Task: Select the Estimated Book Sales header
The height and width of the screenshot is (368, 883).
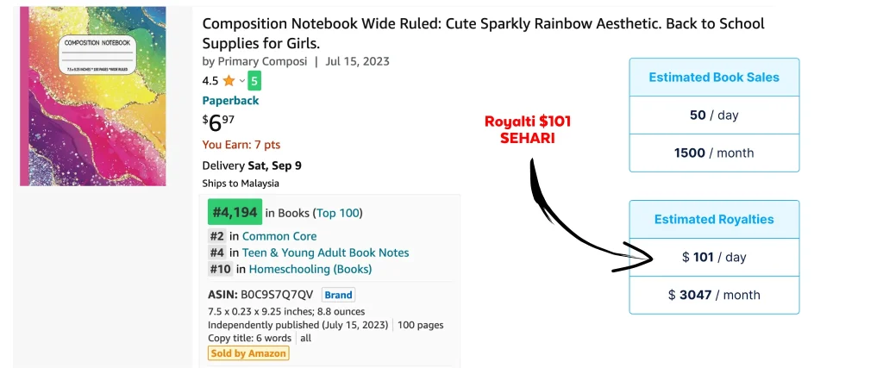Action: (714, 77)
